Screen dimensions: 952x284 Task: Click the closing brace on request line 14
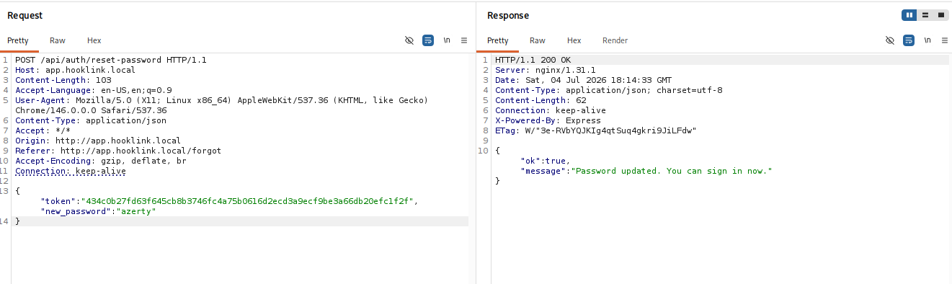tap(18, 221)
